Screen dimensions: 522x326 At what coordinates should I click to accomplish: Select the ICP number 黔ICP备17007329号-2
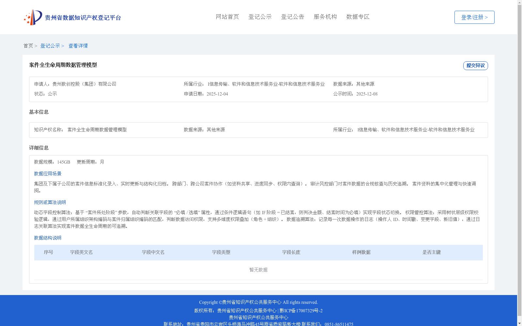click(x=301, y=311)
